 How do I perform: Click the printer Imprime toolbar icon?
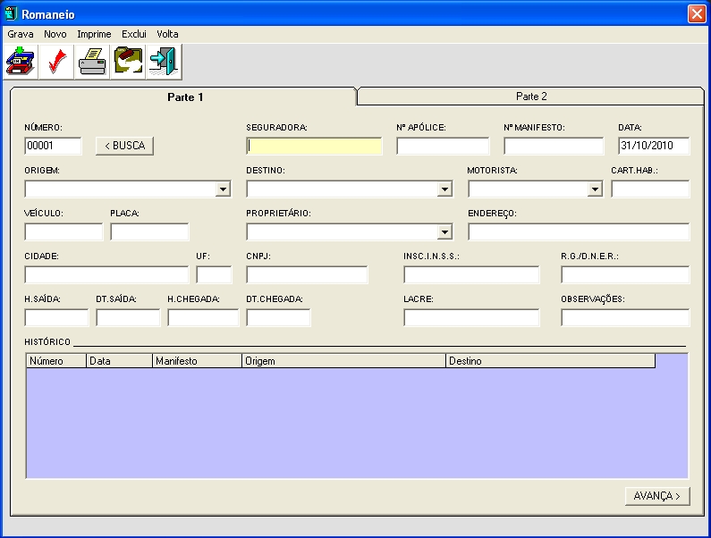click(92, 63)
